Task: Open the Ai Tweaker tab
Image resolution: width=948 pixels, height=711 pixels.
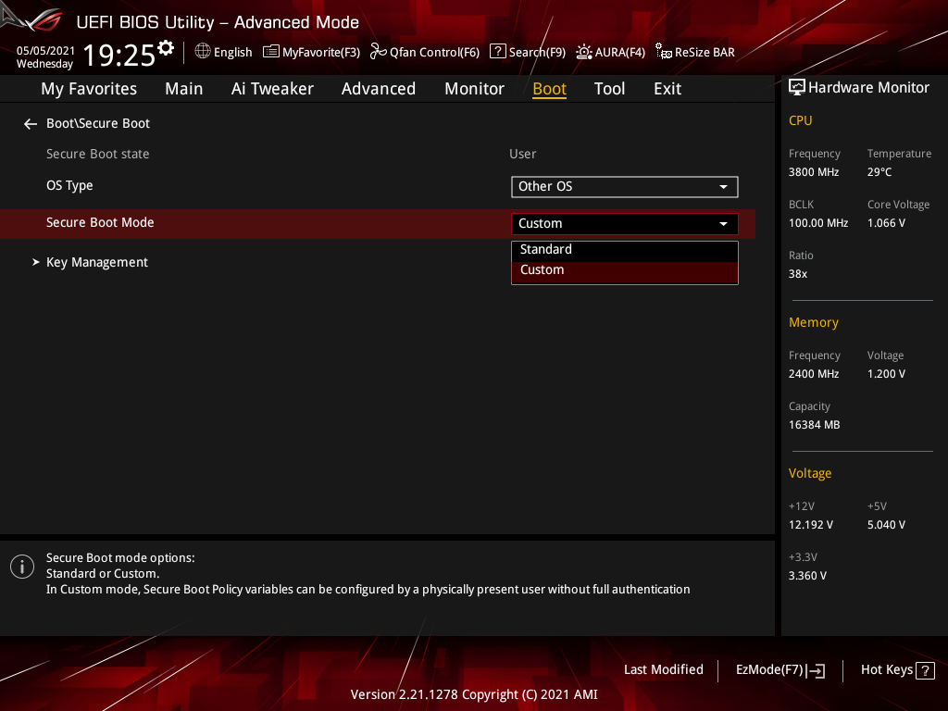Action: click(272, 89)
